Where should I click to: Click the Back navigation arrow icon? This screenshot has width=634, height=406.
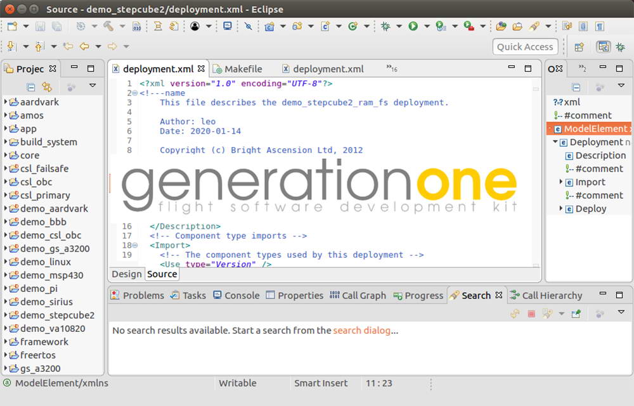(84, 46)
